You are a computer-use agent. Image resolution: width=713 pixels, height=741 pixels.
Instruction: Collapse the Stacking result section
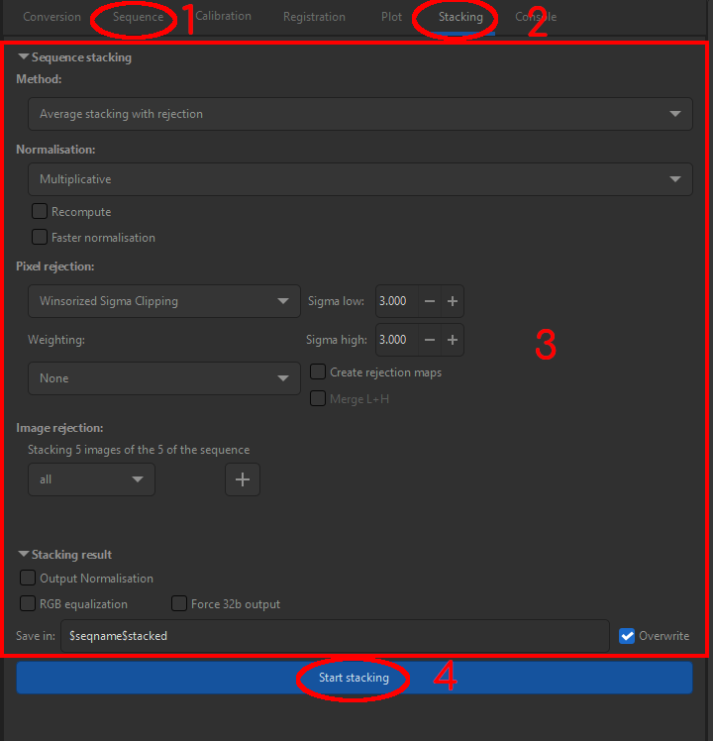[24, 555]
